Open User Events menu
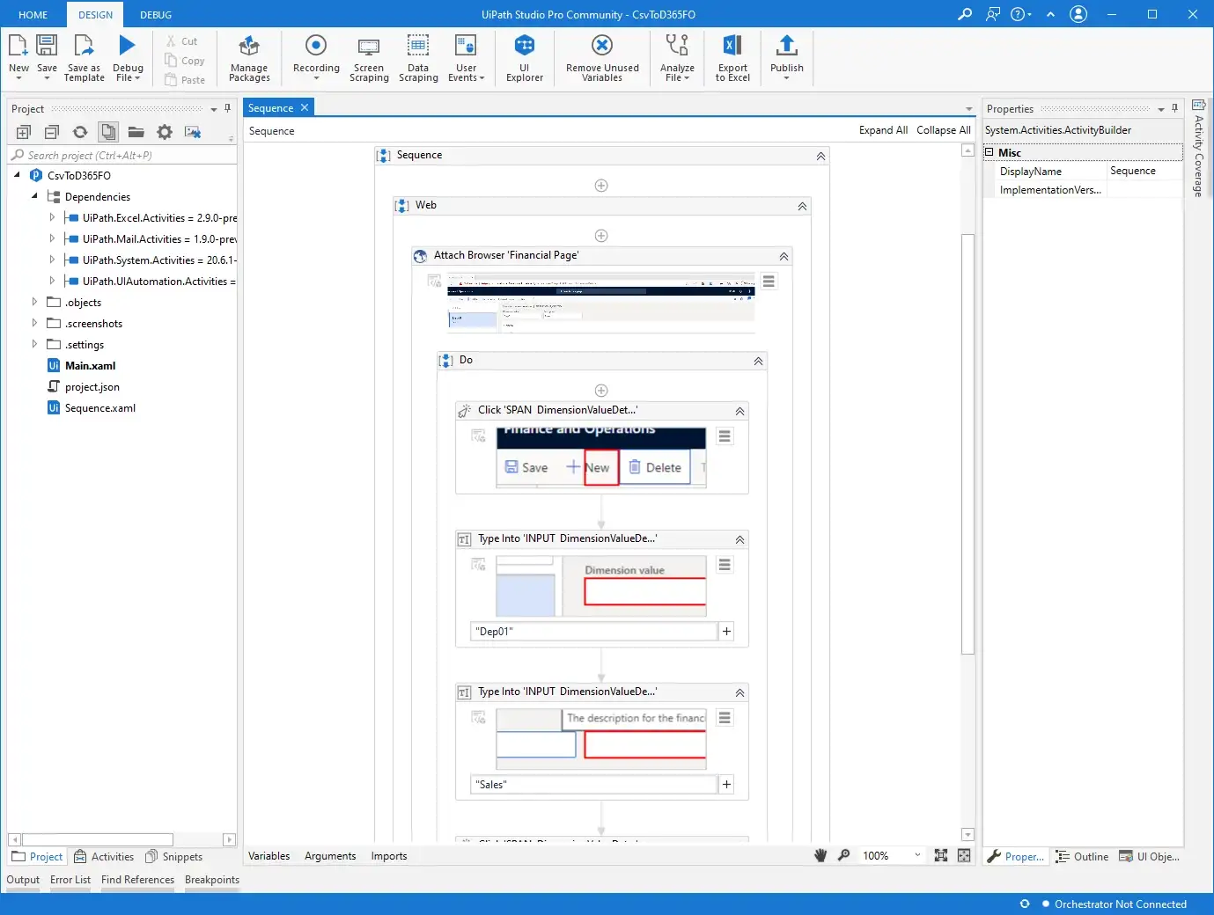The width and height of the screenshot is (1214, 915). (466, 58)
